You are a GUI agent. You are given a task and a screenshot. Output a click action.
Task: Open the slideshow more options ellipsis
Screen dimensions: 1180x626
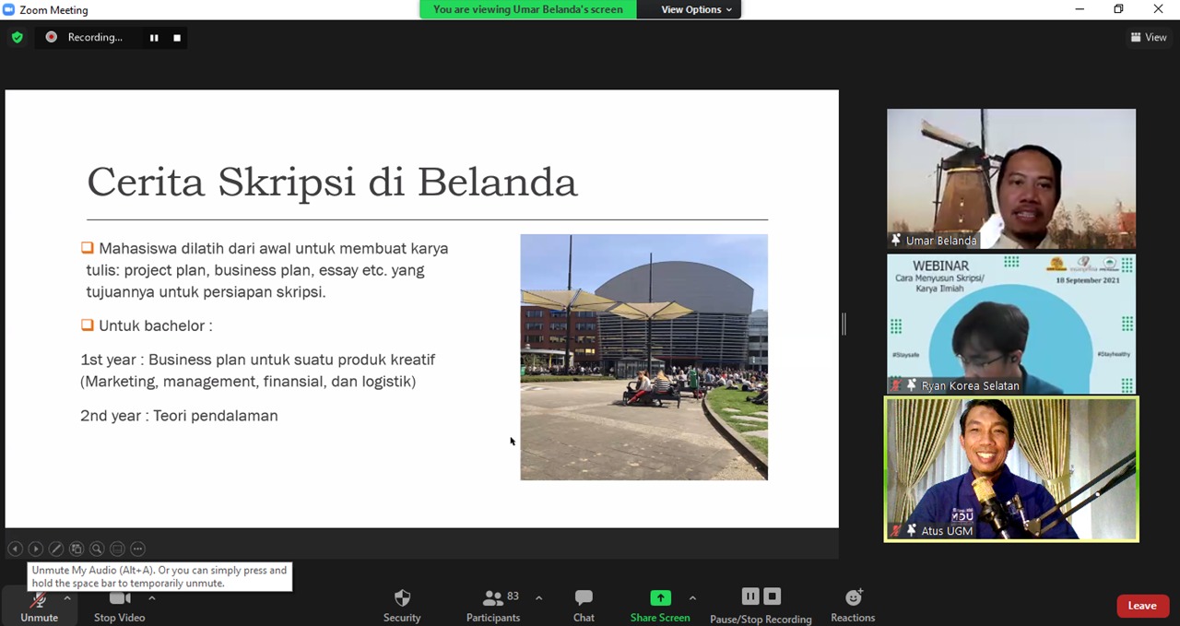(137, 549)
